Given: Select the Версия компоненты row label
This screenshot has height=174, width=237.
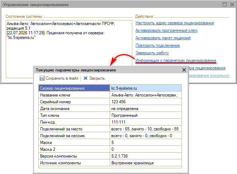Looking at the screenshot, I should (74, 156).
